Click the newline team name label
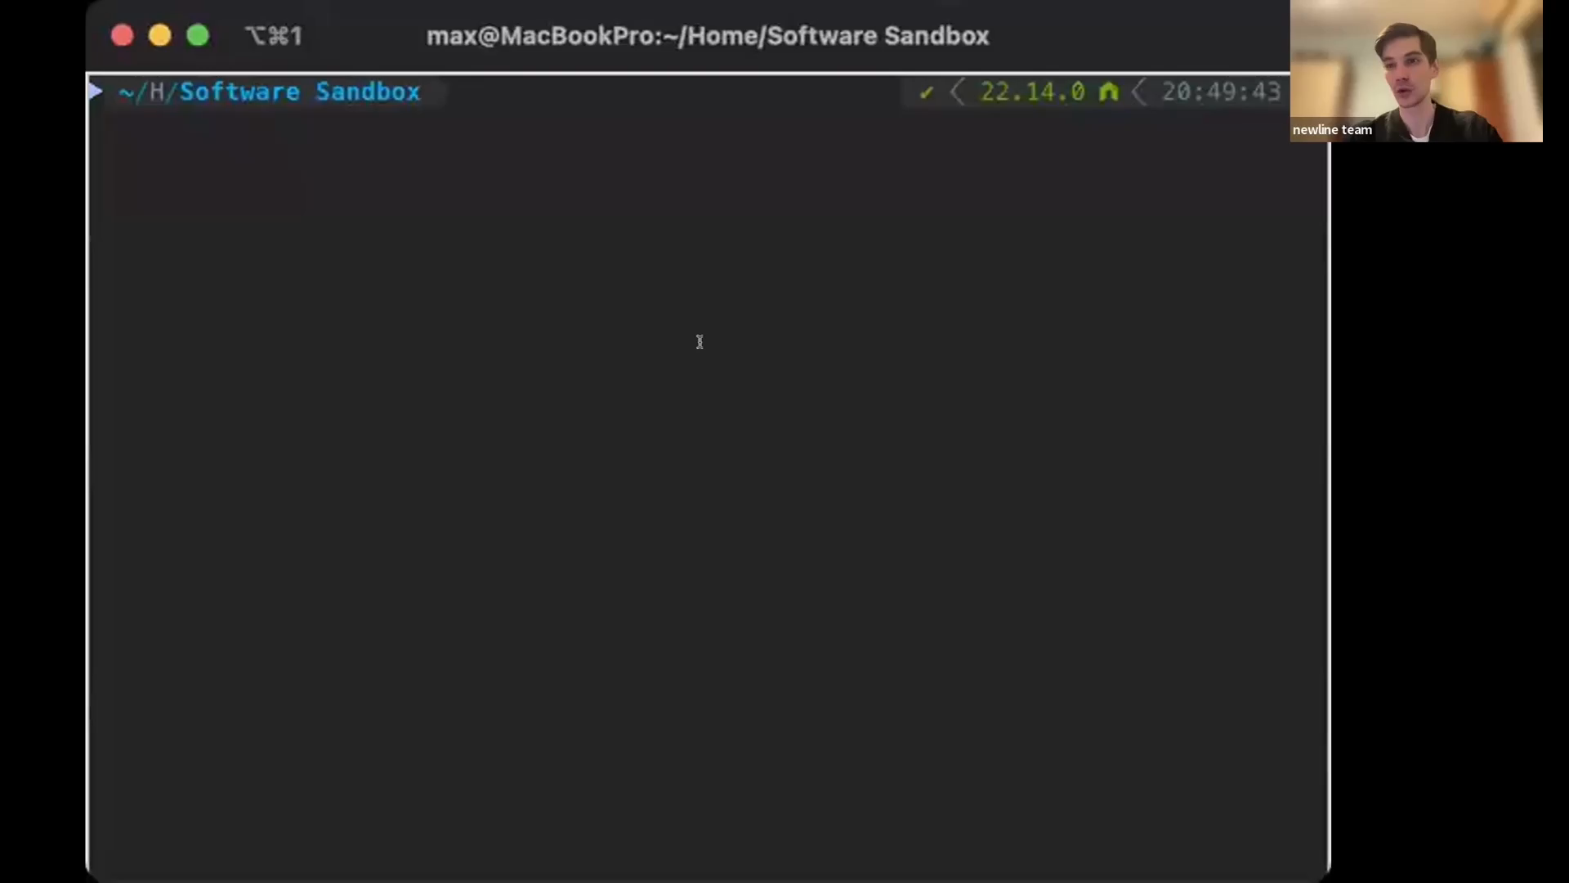 1332,130
